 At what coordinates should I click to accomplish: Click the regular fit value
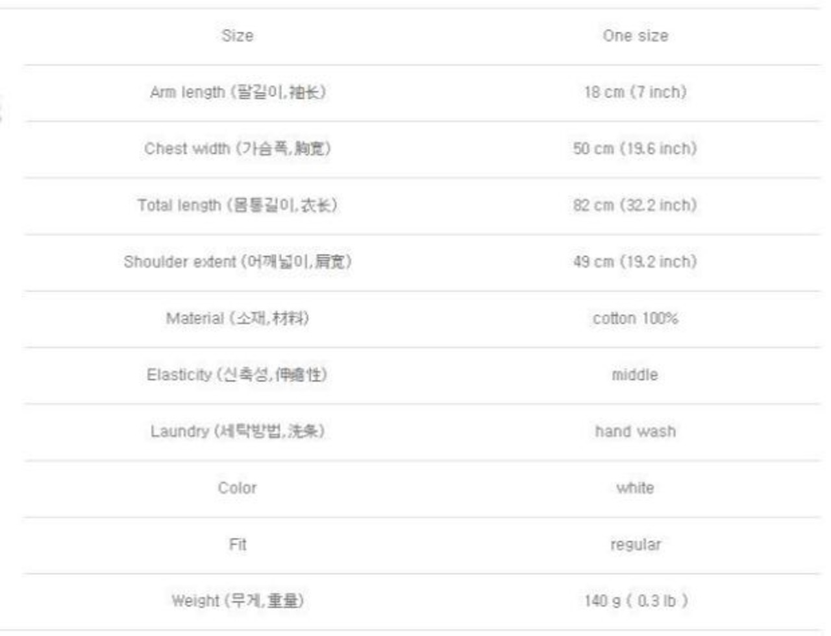point(635,545)
